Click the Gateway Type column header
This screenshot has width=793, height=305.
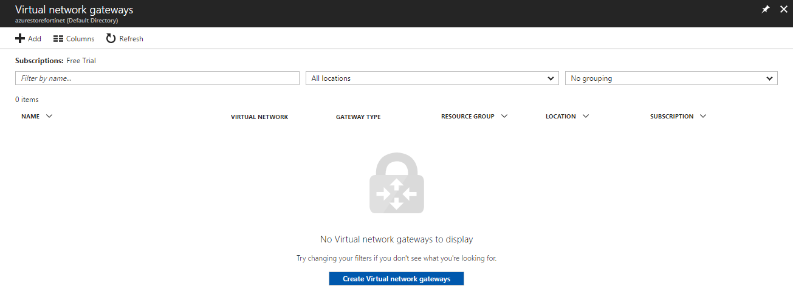358,117
